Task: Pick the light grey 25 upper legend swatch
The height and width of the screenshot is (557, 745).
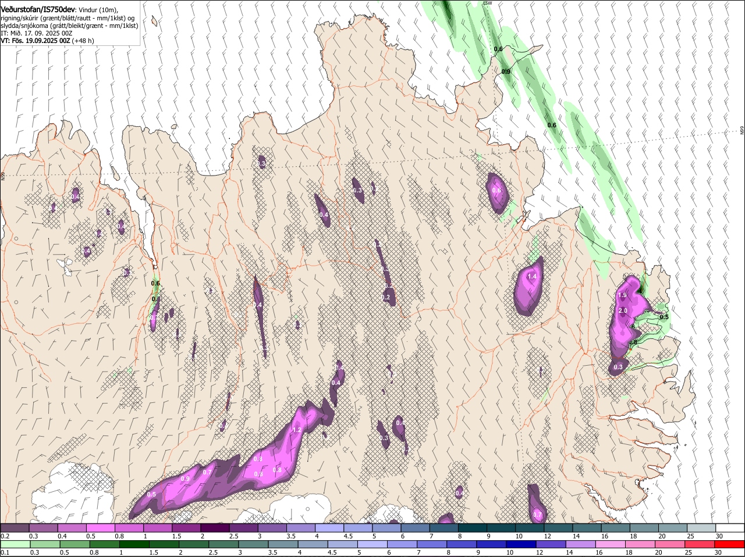Action: [701, 528]
